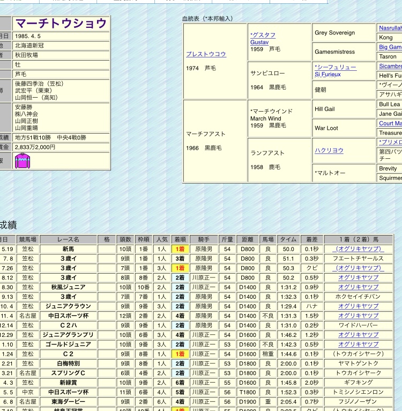Viewport: 402px width, 411px height.
Task: Click オグリキャップ link in 7.26 race row
Action: click(x=358, y=268)
